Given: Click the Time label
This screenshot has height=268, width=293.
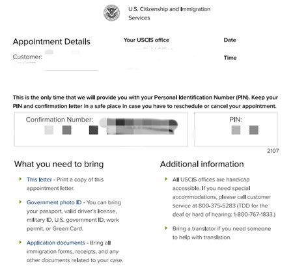Looking at the screenshot, I should pos(230,58).
